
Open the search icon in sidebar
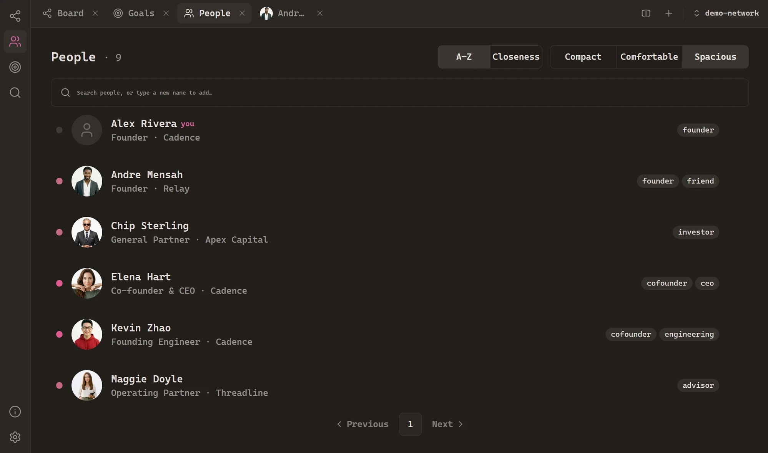click(x=15, y=93)
